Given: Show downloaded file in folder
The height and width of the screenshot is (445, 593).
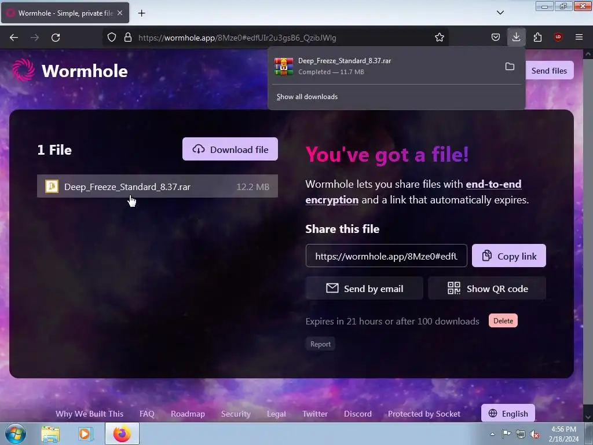Looking at the screenshot, I should click(510, 67).
